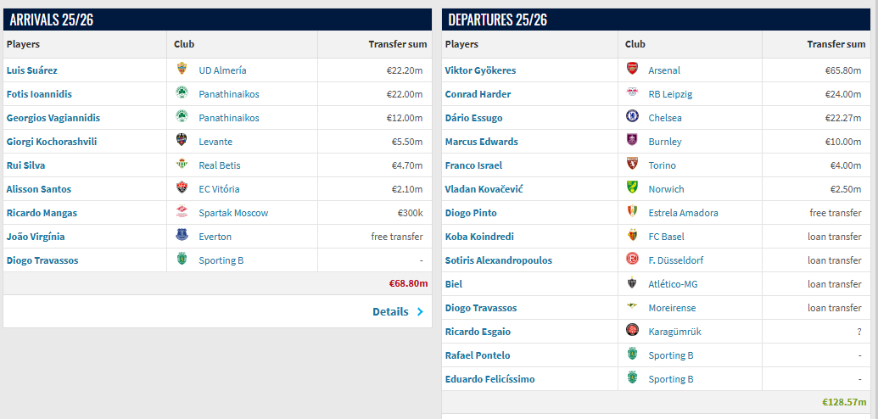The width and height of the screenshot is (878, 419).
Task: Click the Norwich club crest icon
Action: [632, 188]
